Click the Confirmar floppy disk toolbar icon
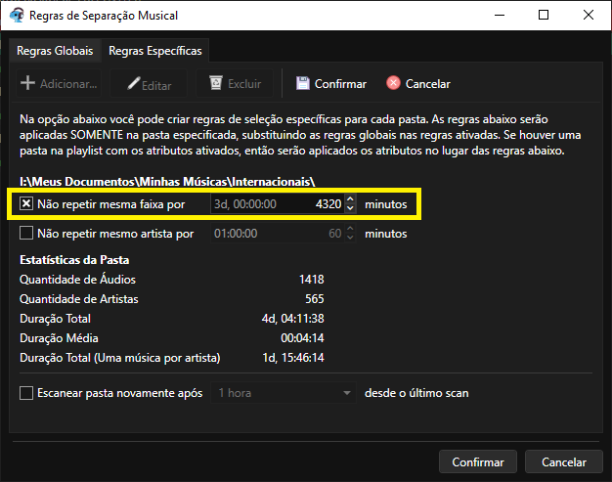 303,84
